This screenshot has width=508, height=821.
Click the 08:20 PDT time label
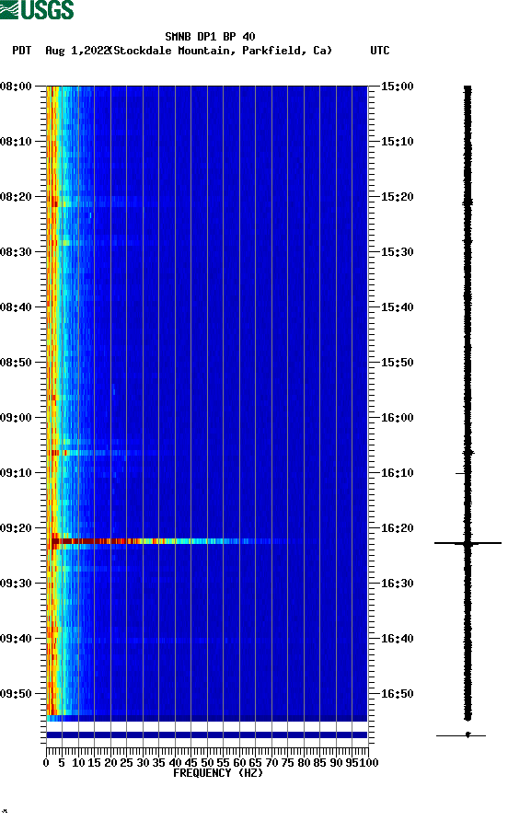(x=17, y=196)
